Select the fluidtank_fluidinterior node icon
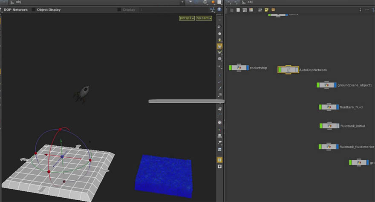 (x=329, y=147)
